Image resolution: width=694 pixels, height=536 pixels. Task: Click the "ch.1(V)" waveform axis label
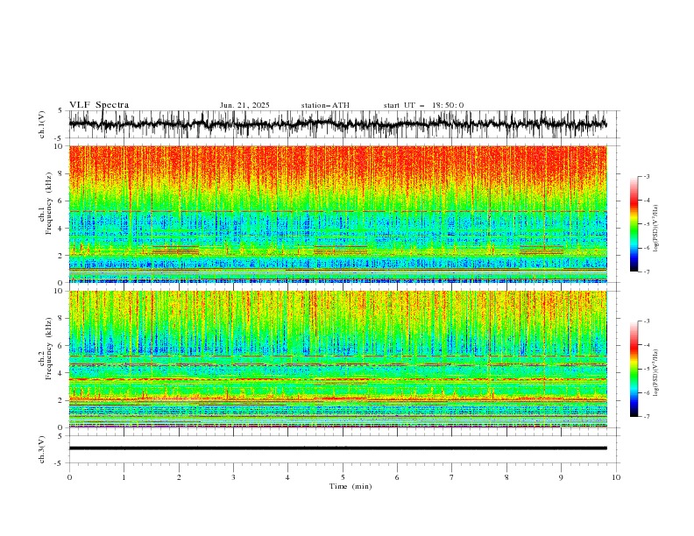pos(42,124)
